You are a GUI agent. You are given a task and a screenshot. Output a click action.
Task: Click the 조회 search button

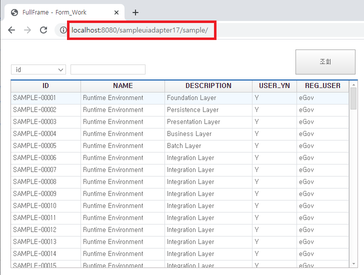tap(325, 62)
